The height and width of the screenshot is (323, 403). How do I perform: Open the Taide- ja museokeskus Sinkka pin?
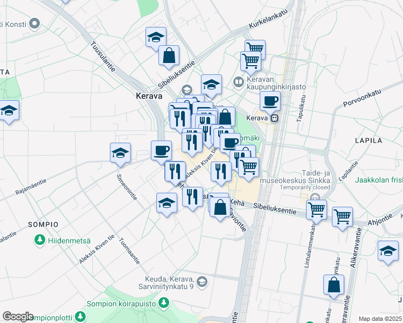pos(315,198)
